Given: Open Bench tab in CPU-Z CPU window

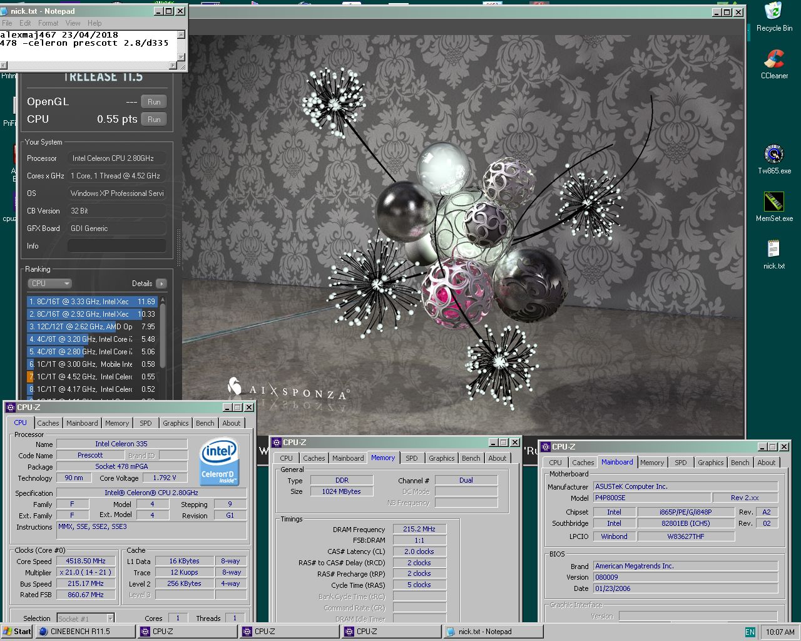Looking at the screenshot, I should [205, 423].
